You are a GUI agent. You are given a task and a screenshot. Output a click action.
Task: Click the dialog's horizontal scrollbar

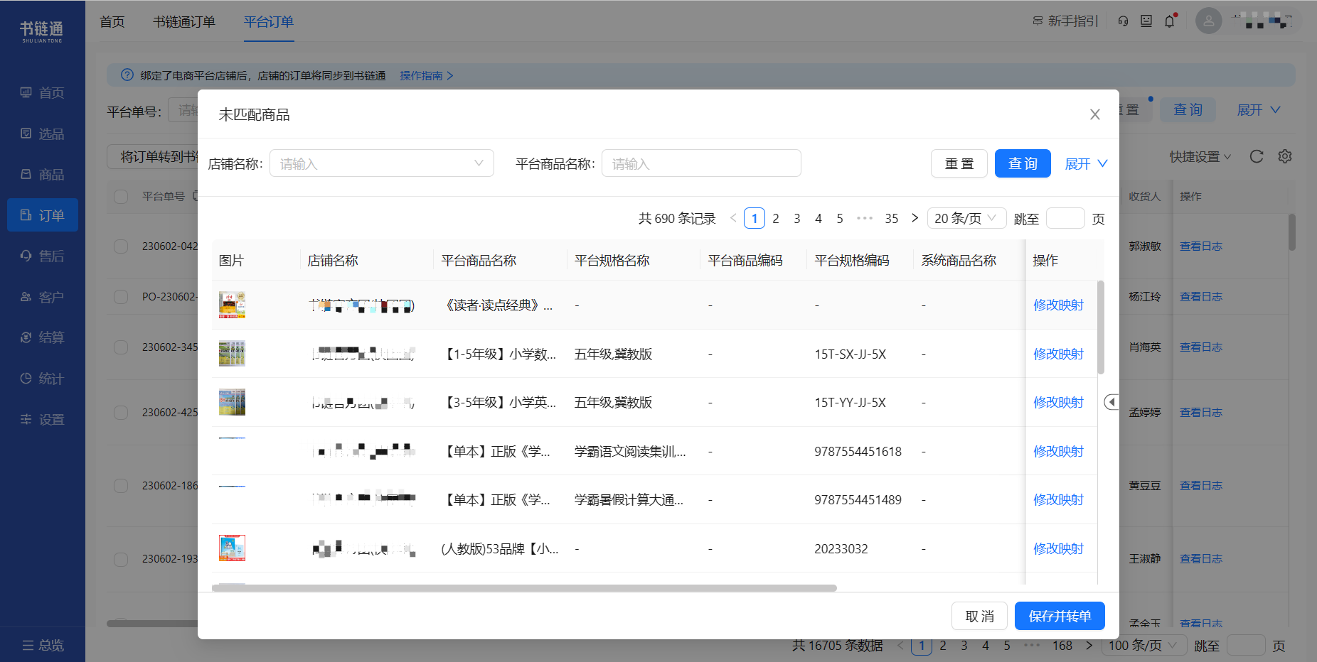(524, 588)
